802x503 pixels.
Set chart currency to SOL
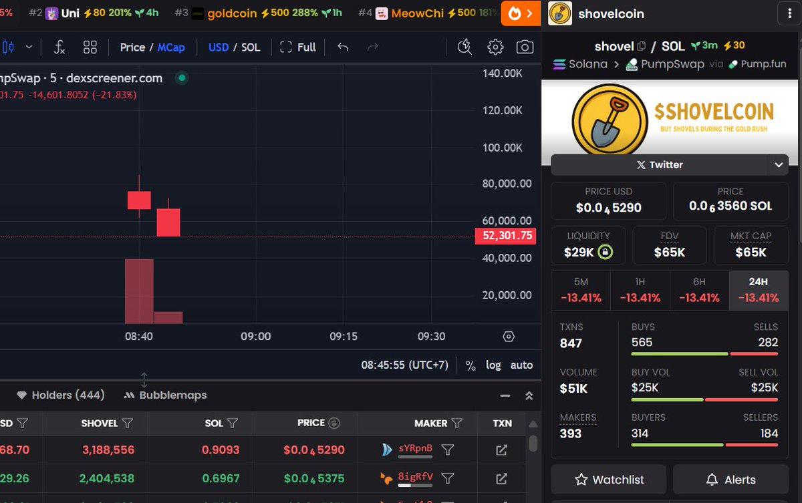[x=251, y=47]
